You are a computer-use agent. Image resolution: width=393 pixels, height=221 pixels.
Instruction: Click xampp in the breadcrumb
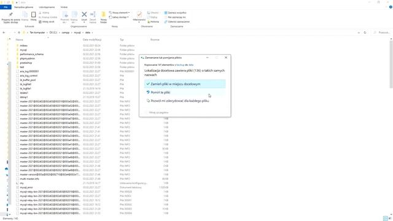pos(66,33)
